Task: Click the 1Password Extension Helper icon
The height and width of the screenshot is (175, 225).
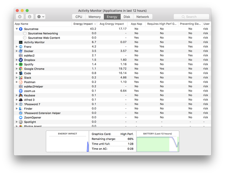Action: pyautogui.click(x=21, y=113)
